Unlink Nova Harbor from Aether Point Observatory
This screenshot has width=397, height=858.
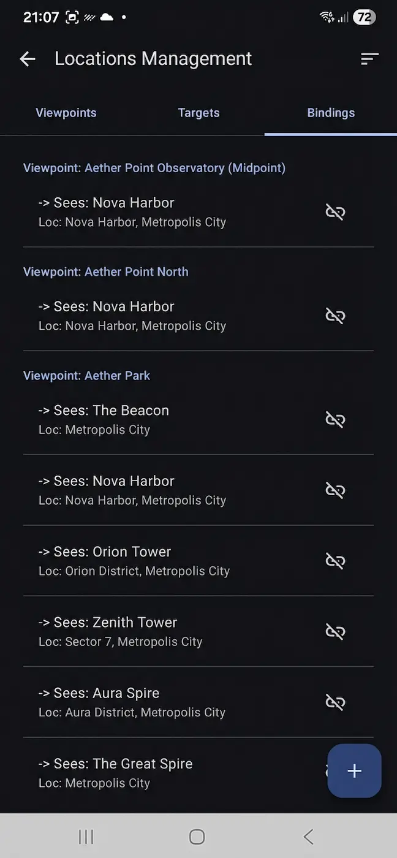coord(335,212)
